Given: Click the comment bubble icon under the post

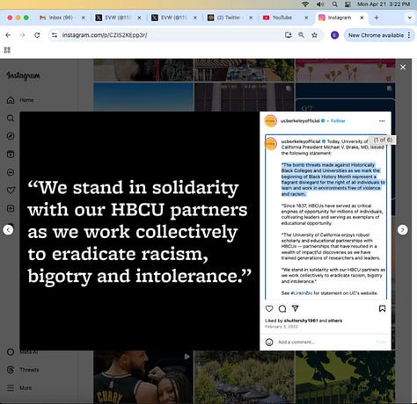Looking at the screenshot, I should tap(282, 308).
